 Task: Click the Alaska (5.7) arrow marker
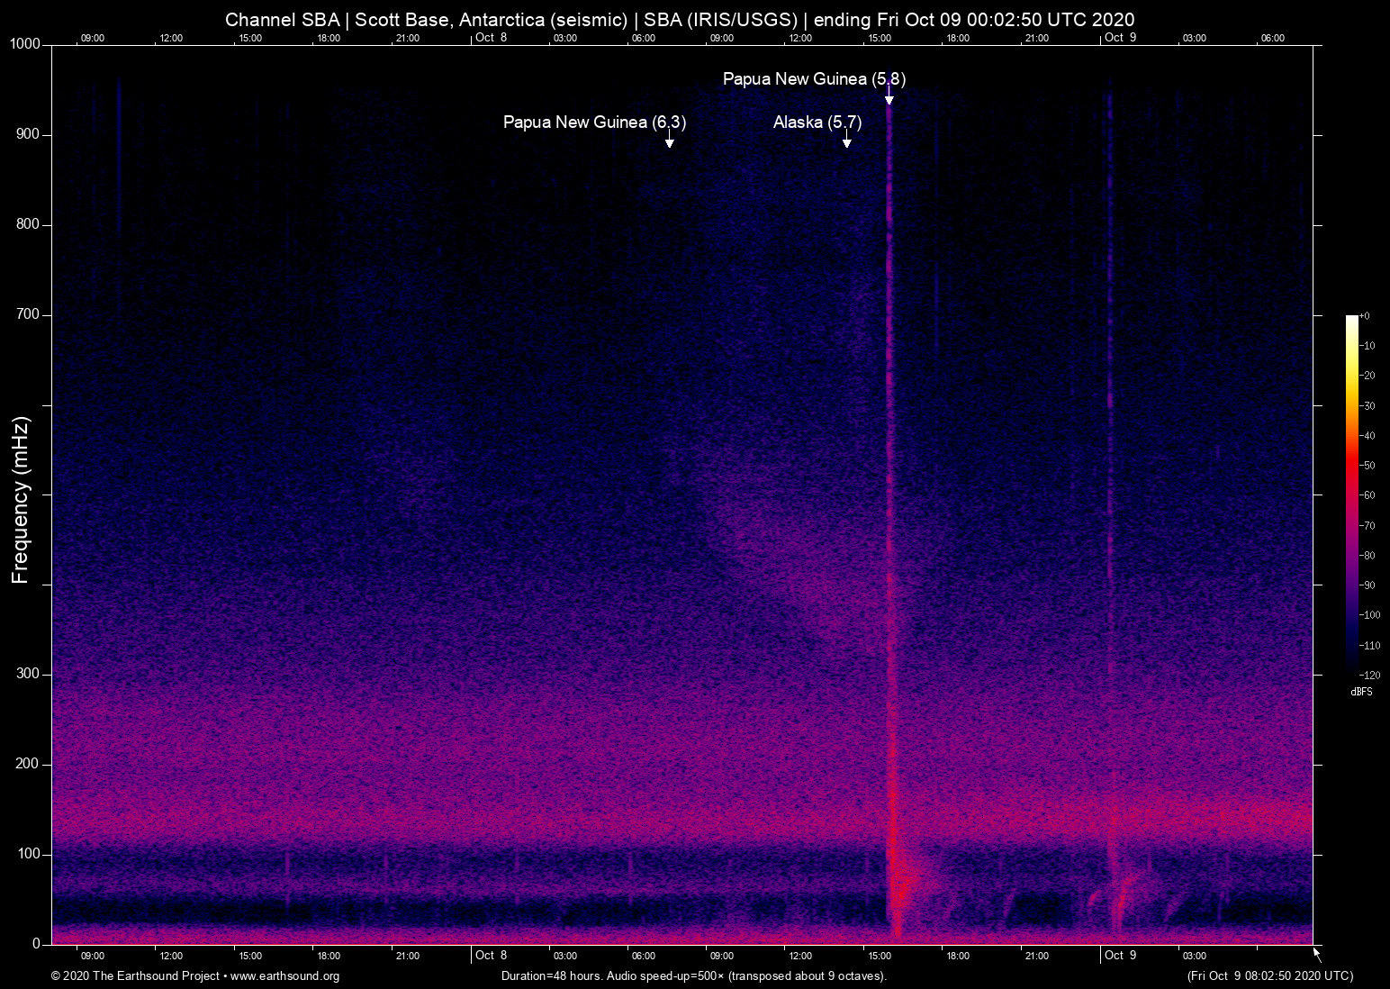click(x=846, y=142)
